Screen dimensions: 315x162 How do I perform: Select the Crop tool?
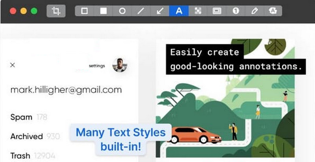[x=56, y=11]
